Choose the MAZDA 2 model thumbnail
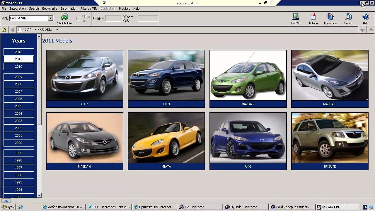Viewport: 375px width, 211px height. tap(248, 79)
